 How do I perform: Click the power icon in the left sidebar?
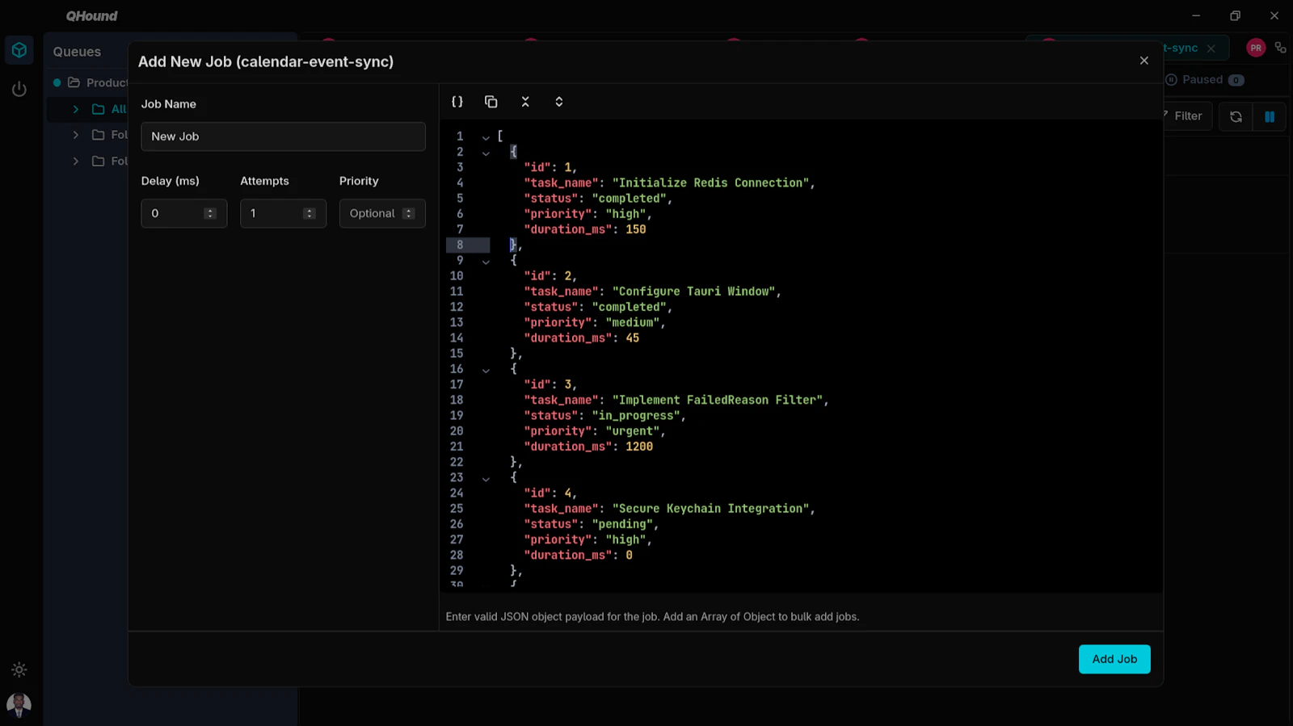pos(19,89)
